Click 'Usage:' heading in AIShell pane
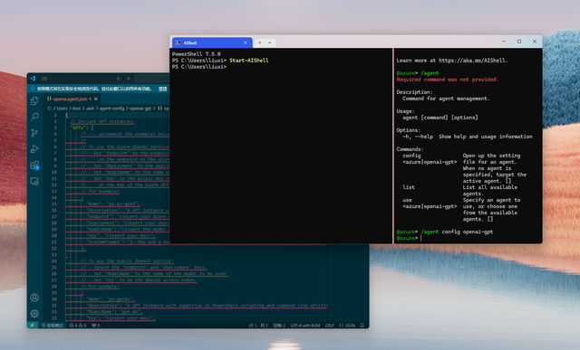Viewport: 580px width, 350px height. point(405,111)
